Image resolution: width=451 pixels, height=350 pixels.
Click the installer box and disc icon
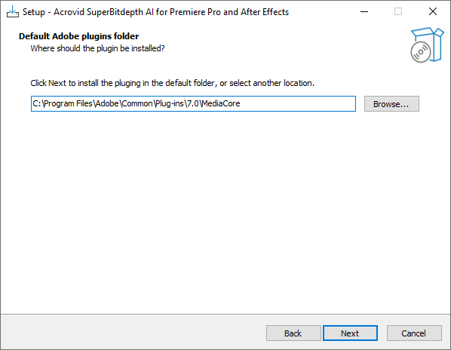(x=427, y=45)
